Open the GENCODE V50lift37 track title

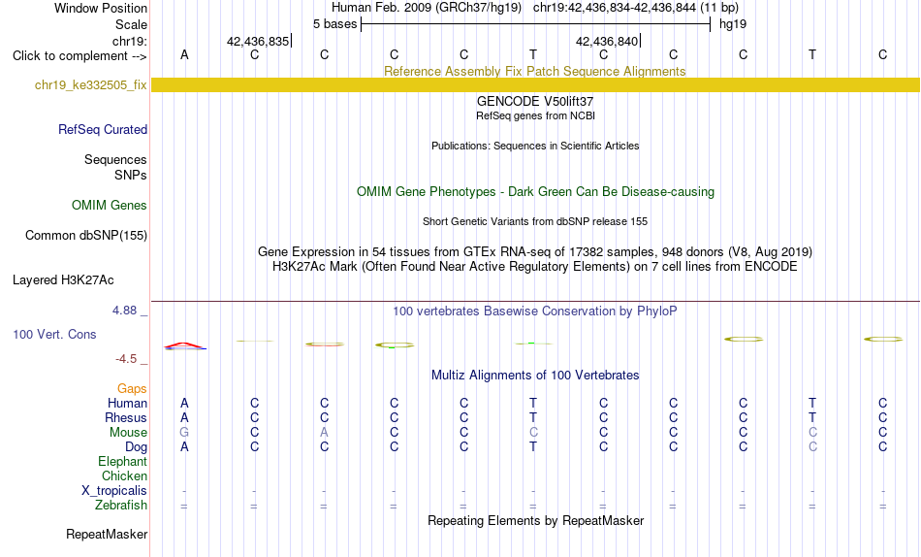coord(535,101)
